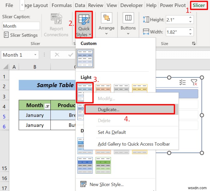The height and width of the screenshot is (191, 210).
Task: Choose Modify... in the context menu
Action: (x=131, y=99)
